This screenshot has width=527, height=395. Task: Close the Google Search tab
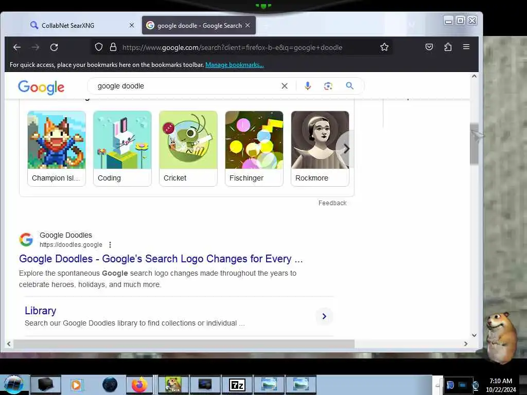pos(248,25)
